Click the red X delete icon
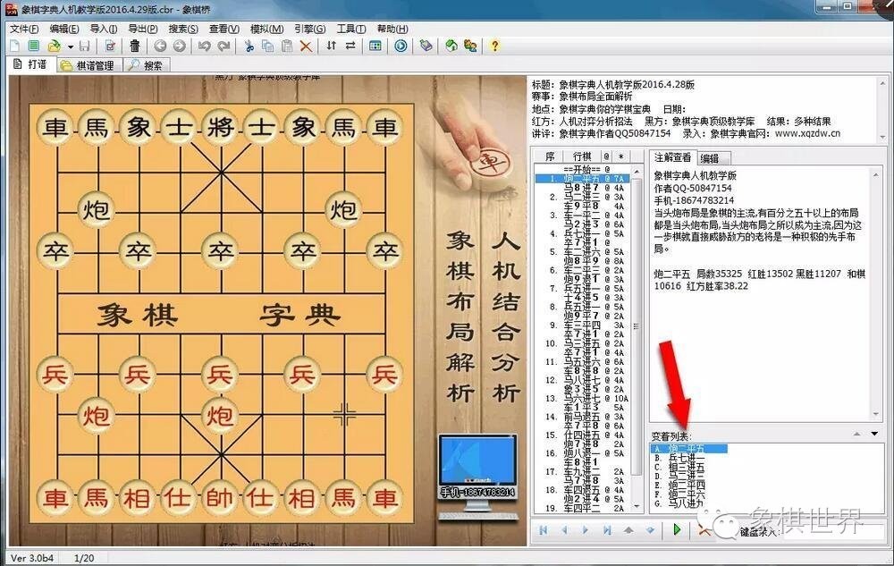 tap(306, 46)
